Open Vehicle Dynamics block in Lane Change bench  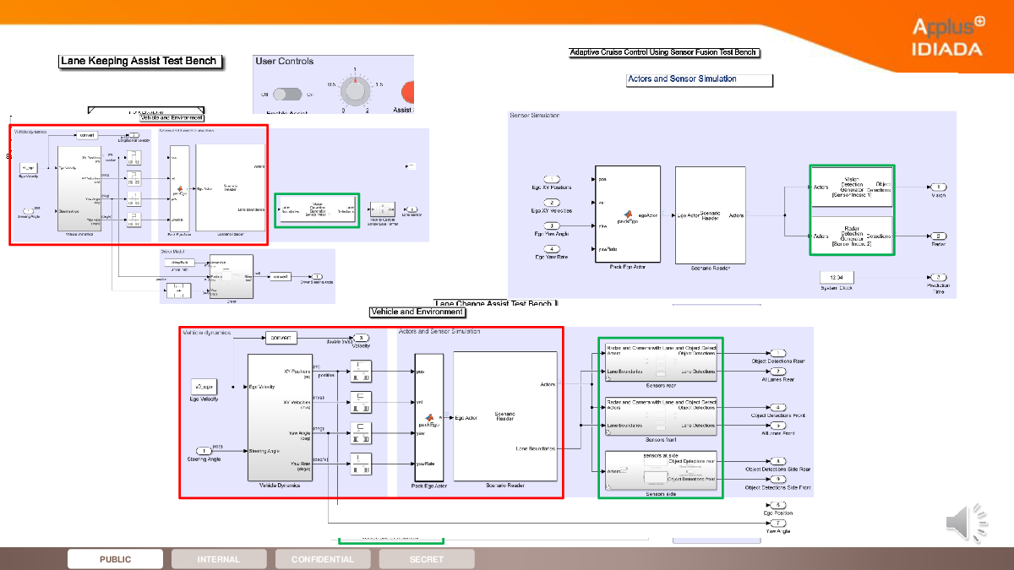coord(281,416)
